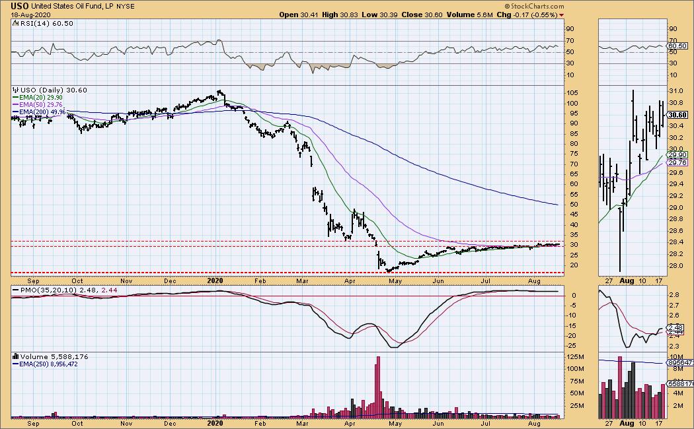
Task: Open the StockCharts.com watermark link
Action: pyautogui.click(x=535, y=6)
